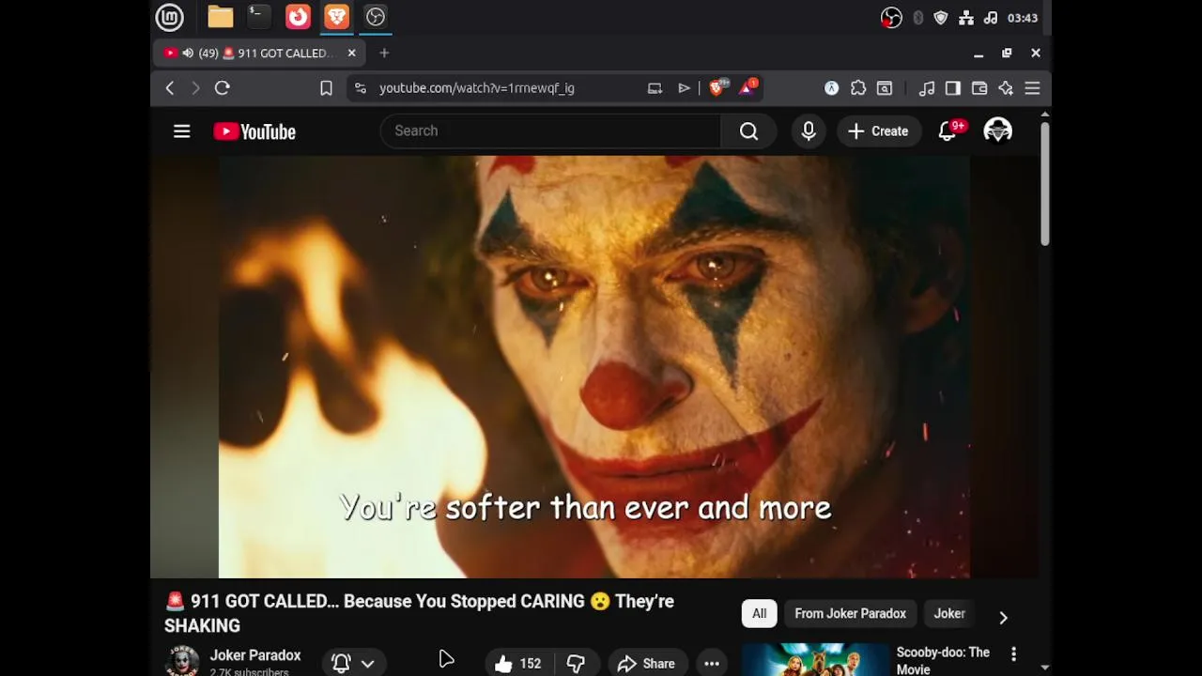Expand the subscription notification bell dropdown
Viewport: 1202px width, 676px height.
(354, 663)
